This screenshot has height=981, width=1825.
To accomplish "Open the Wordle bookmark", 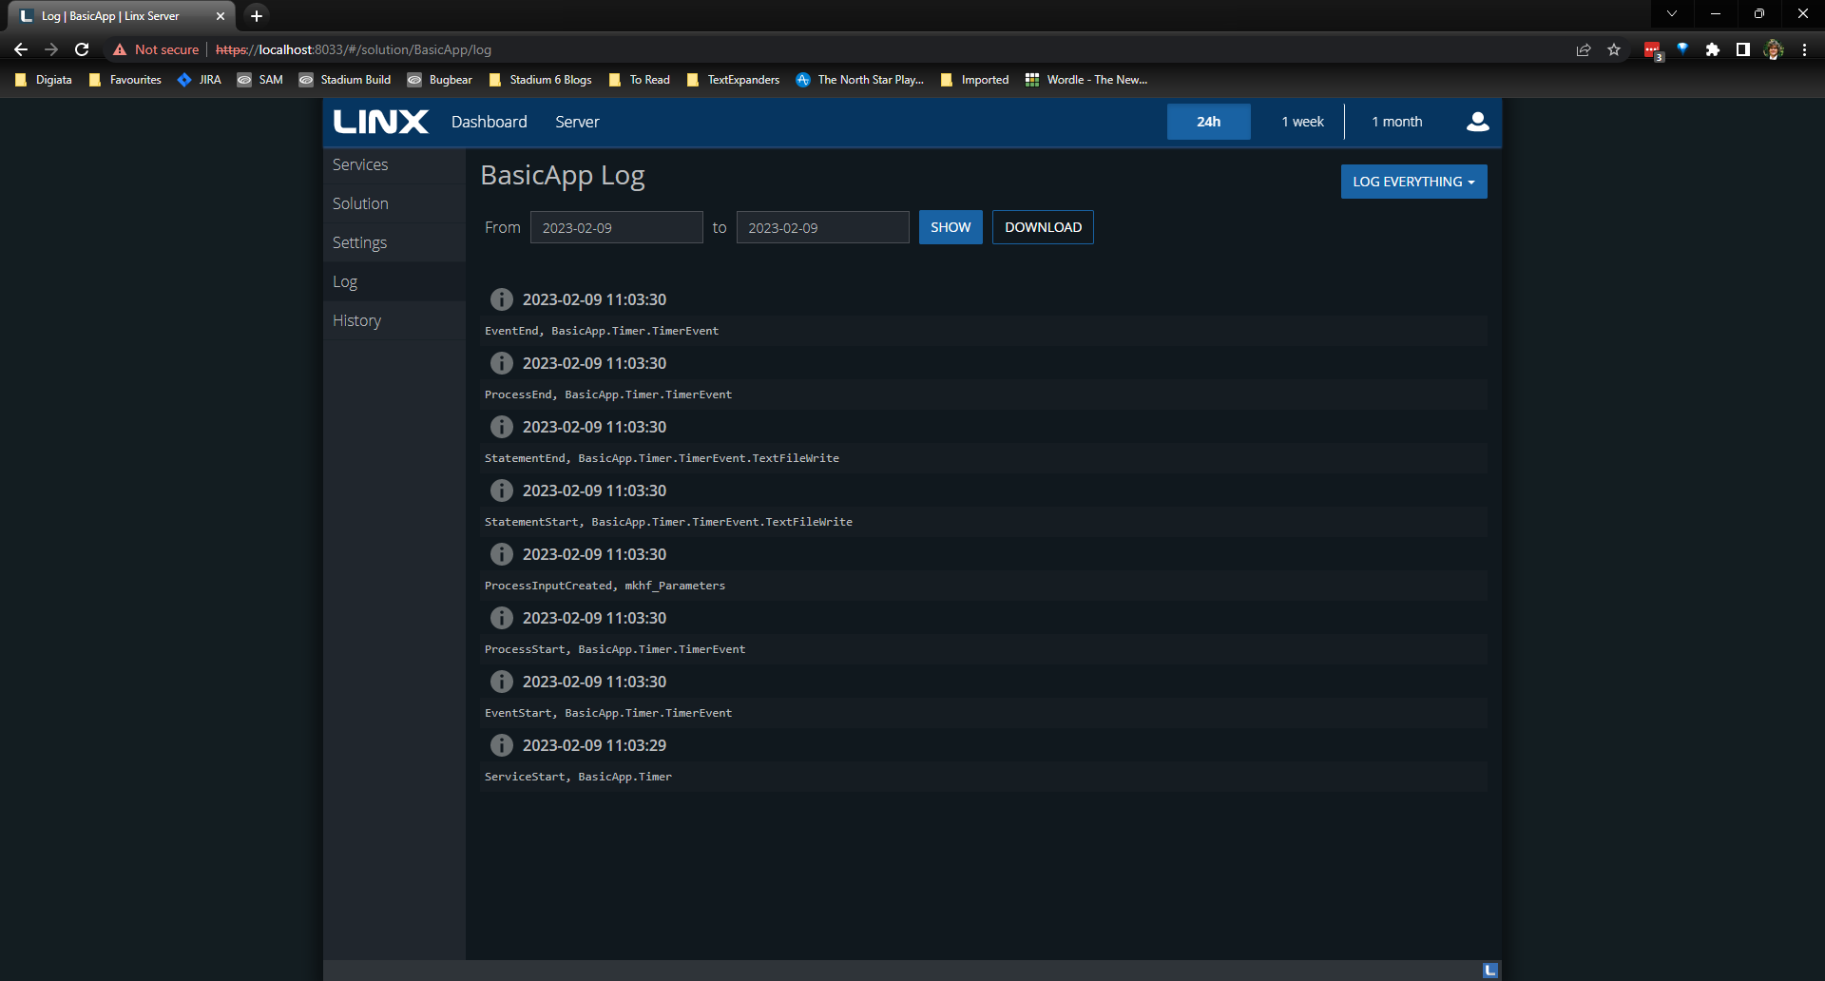I will click(x=1086, y=80).
